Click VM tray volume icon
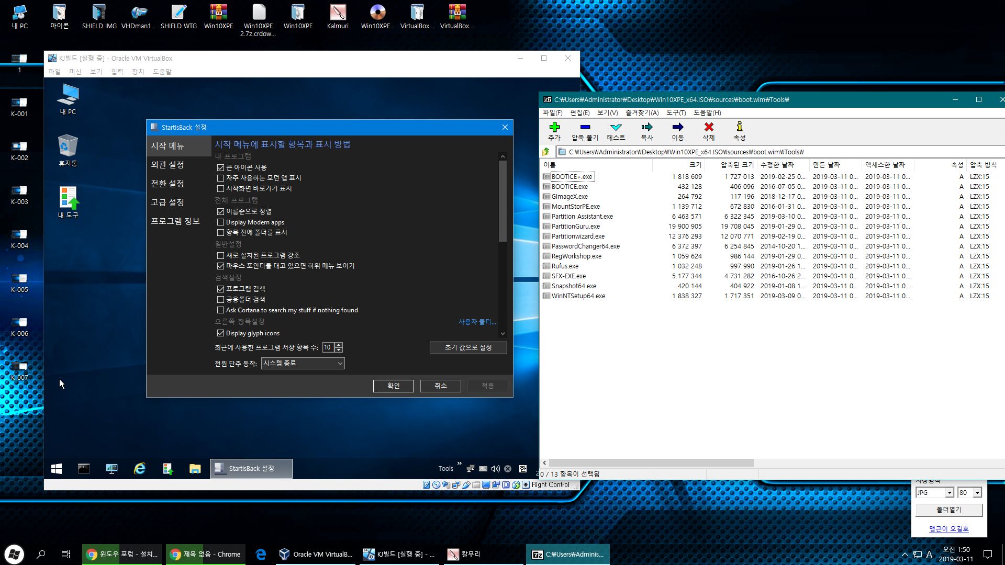The width and height of the screenshot is (1005, 565). click(495, 469)
